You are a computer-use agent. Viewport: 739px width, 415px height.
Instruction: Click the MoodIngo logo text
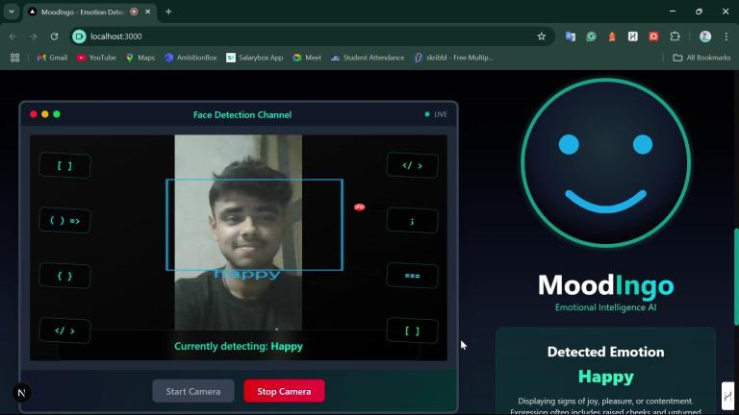[605, 285]
